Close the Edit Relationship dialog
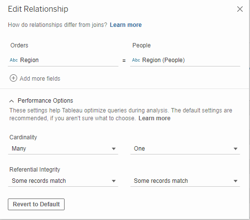Viewport: 250px width, 220px height. pyautogui.click(x=240, y=9)
